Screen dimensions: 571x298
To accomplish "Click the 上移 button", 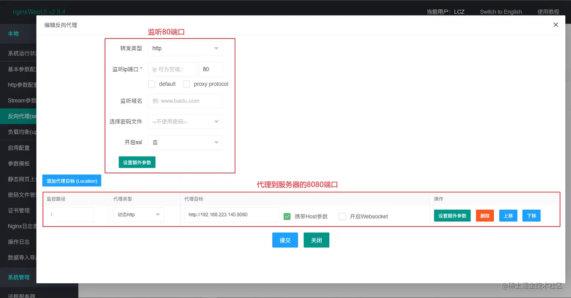I will (508, 216).
